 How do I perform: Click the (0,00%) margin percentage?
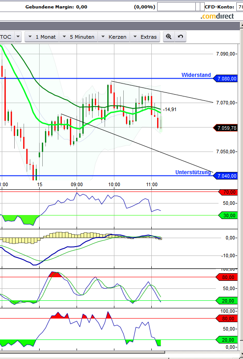[x=145, y=7]
